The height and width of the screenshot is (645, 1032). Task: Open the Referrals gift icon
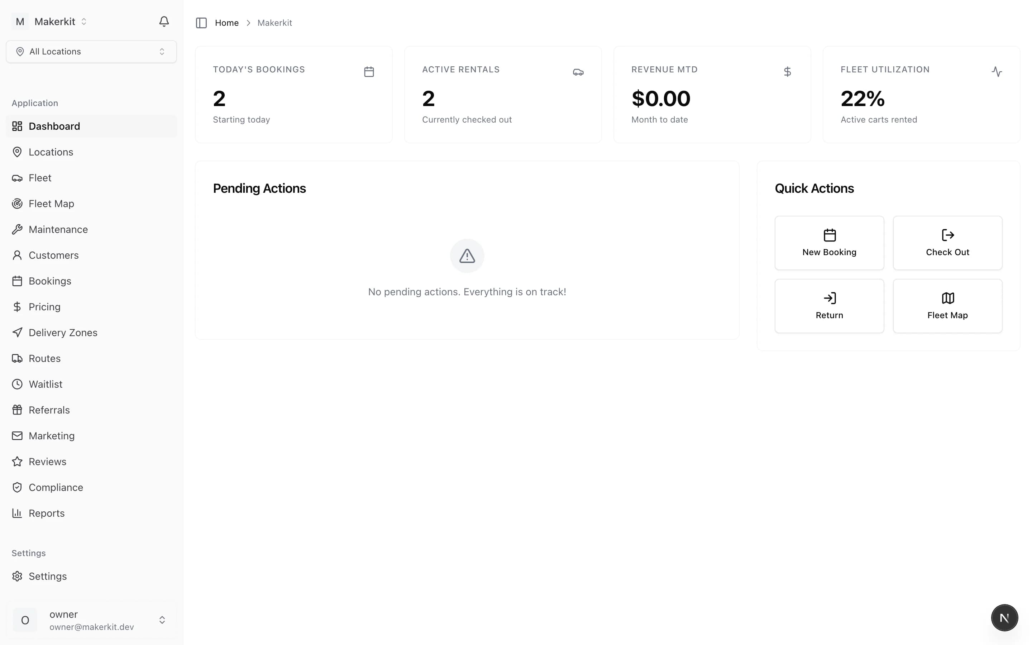coord(17,410)
